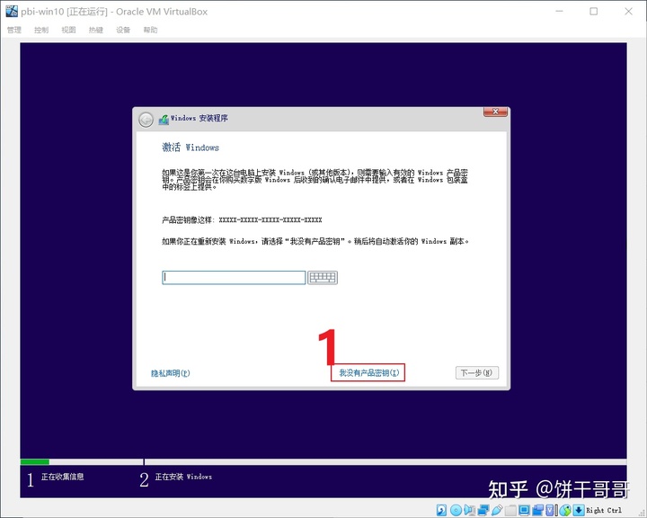Screen dimensions: 647x518
Task: Focus the product key input field
Action: pos(234,278)
